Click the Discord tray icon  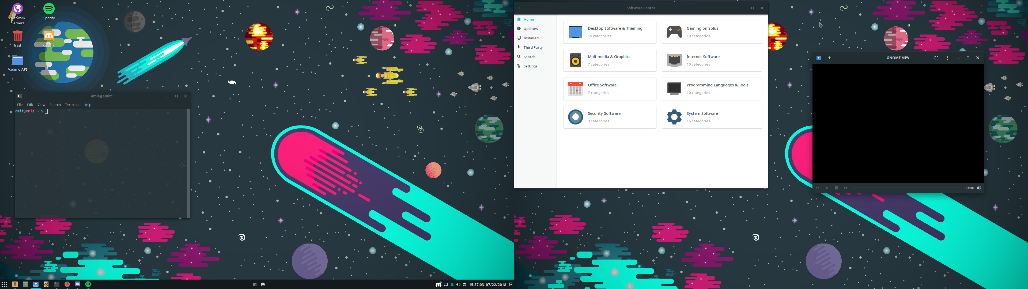[439, 284]
